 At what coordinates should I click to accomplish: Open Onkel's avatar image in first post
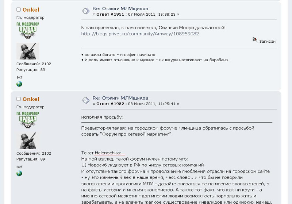28,51
